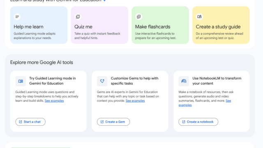263x148 pixels.
Task: Follow See examples link under Gems description
Action: click(135, 101)
